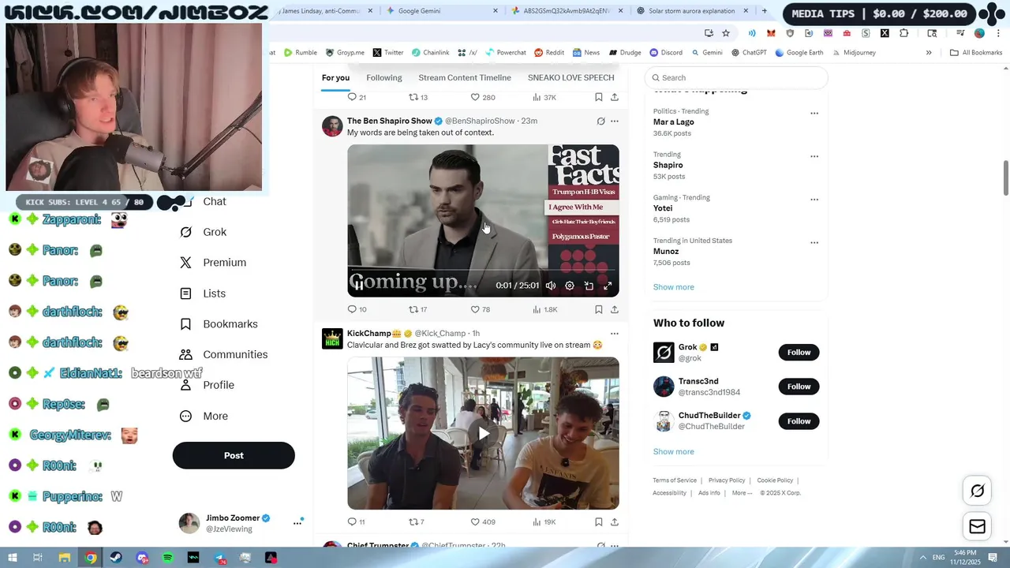1010x568 pixels.
Task: Open more menu on Ben Shapiro post
Action: pyautogui.click(x=615, y=121)
